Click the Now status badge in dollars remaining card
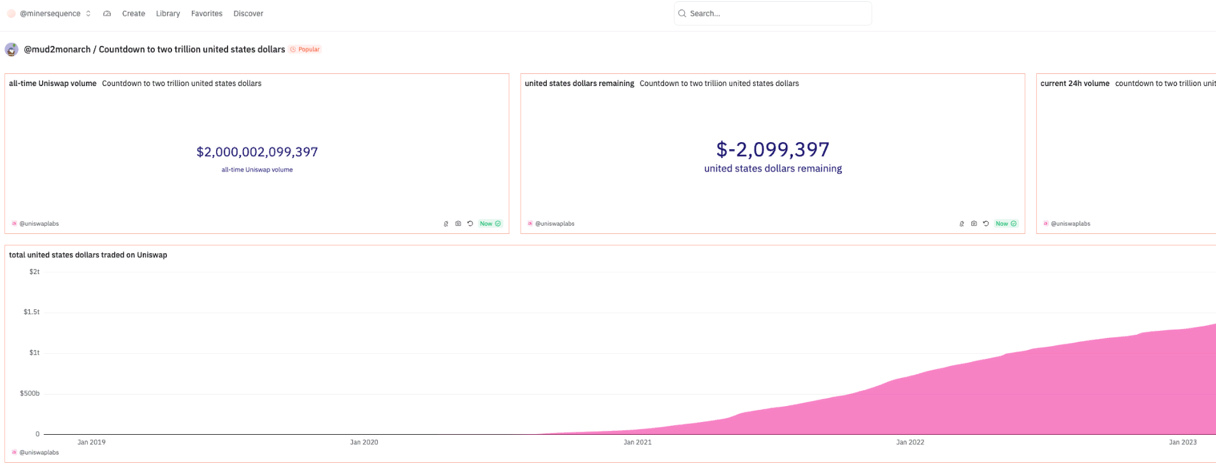The width and height of the screenshot is (1216, 473). [x=1006, y=224]
